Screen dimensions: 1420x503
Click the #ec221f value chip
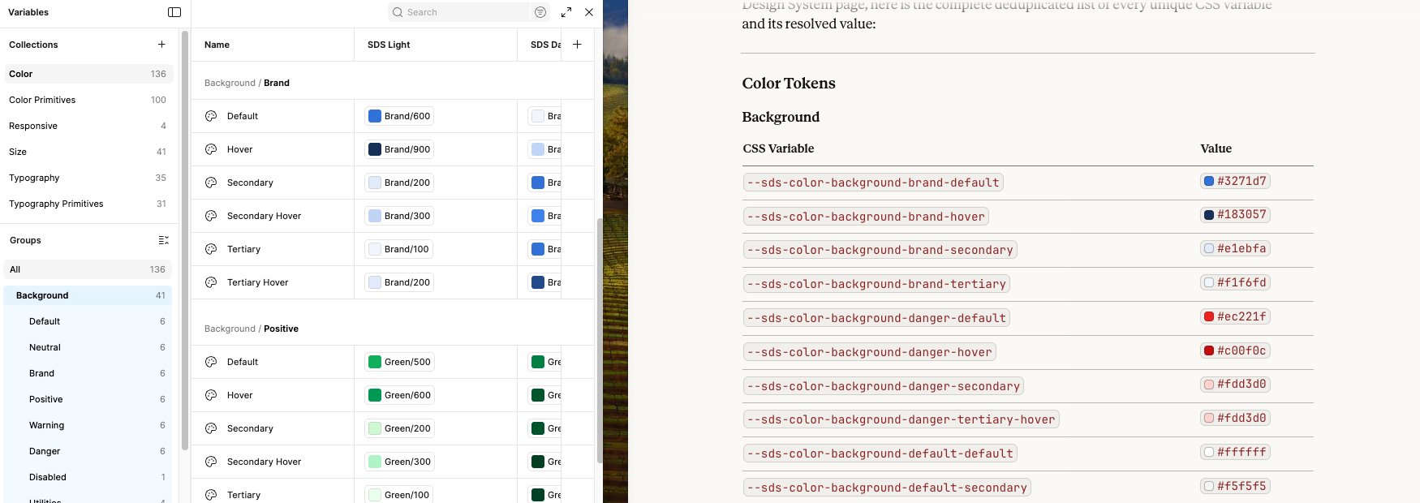pyautogui.click(x=1235, y=316)
